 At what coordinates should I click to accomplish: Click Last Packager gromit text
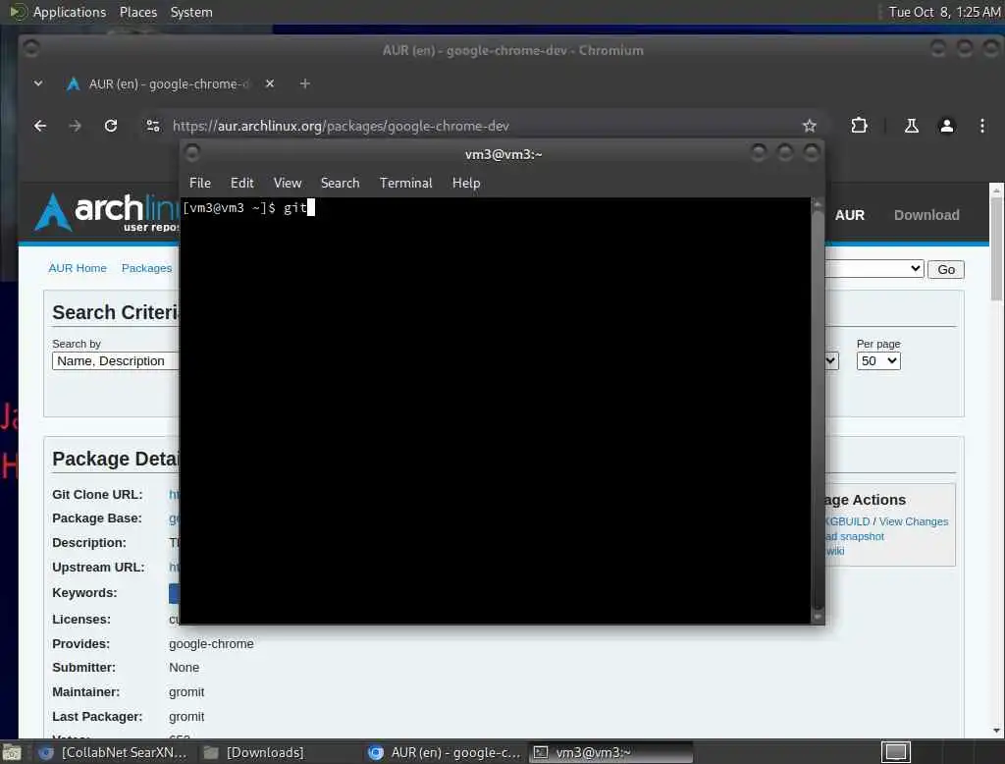186,717
